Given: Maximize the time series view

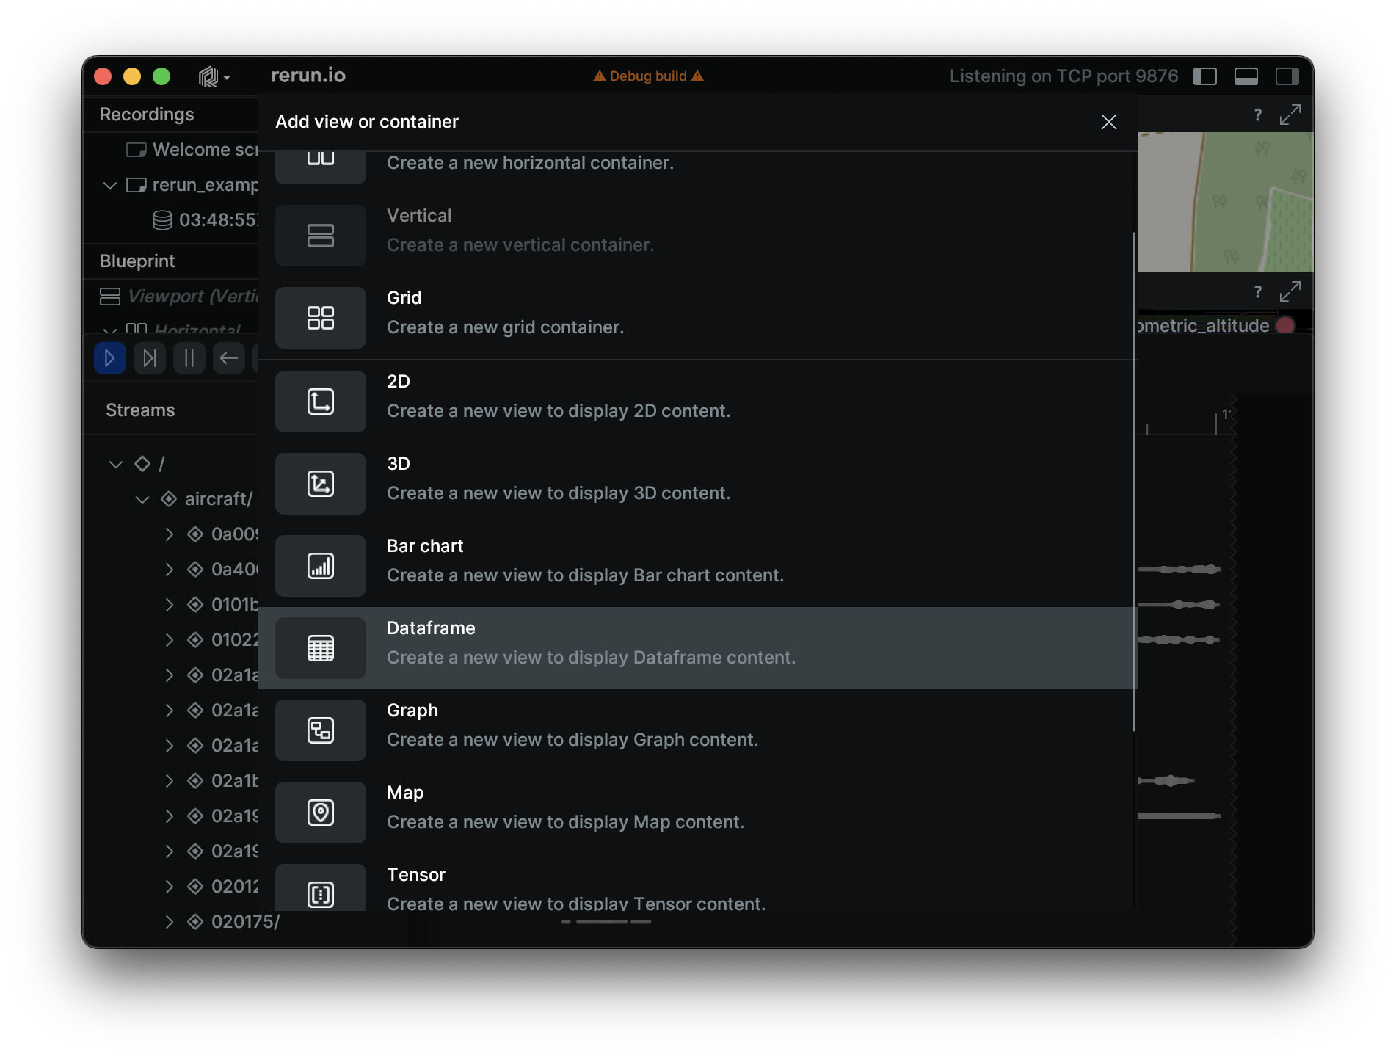Looking at the screenshot, I should click(1290, 292).
